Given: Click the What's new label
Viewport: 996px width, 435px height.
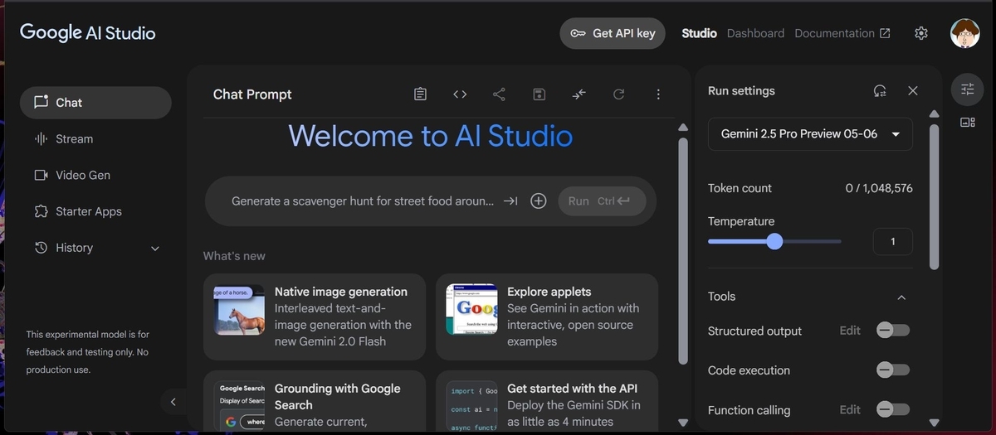Looking at the screenshot, I should pyautogui.click(x=234, y=256).
